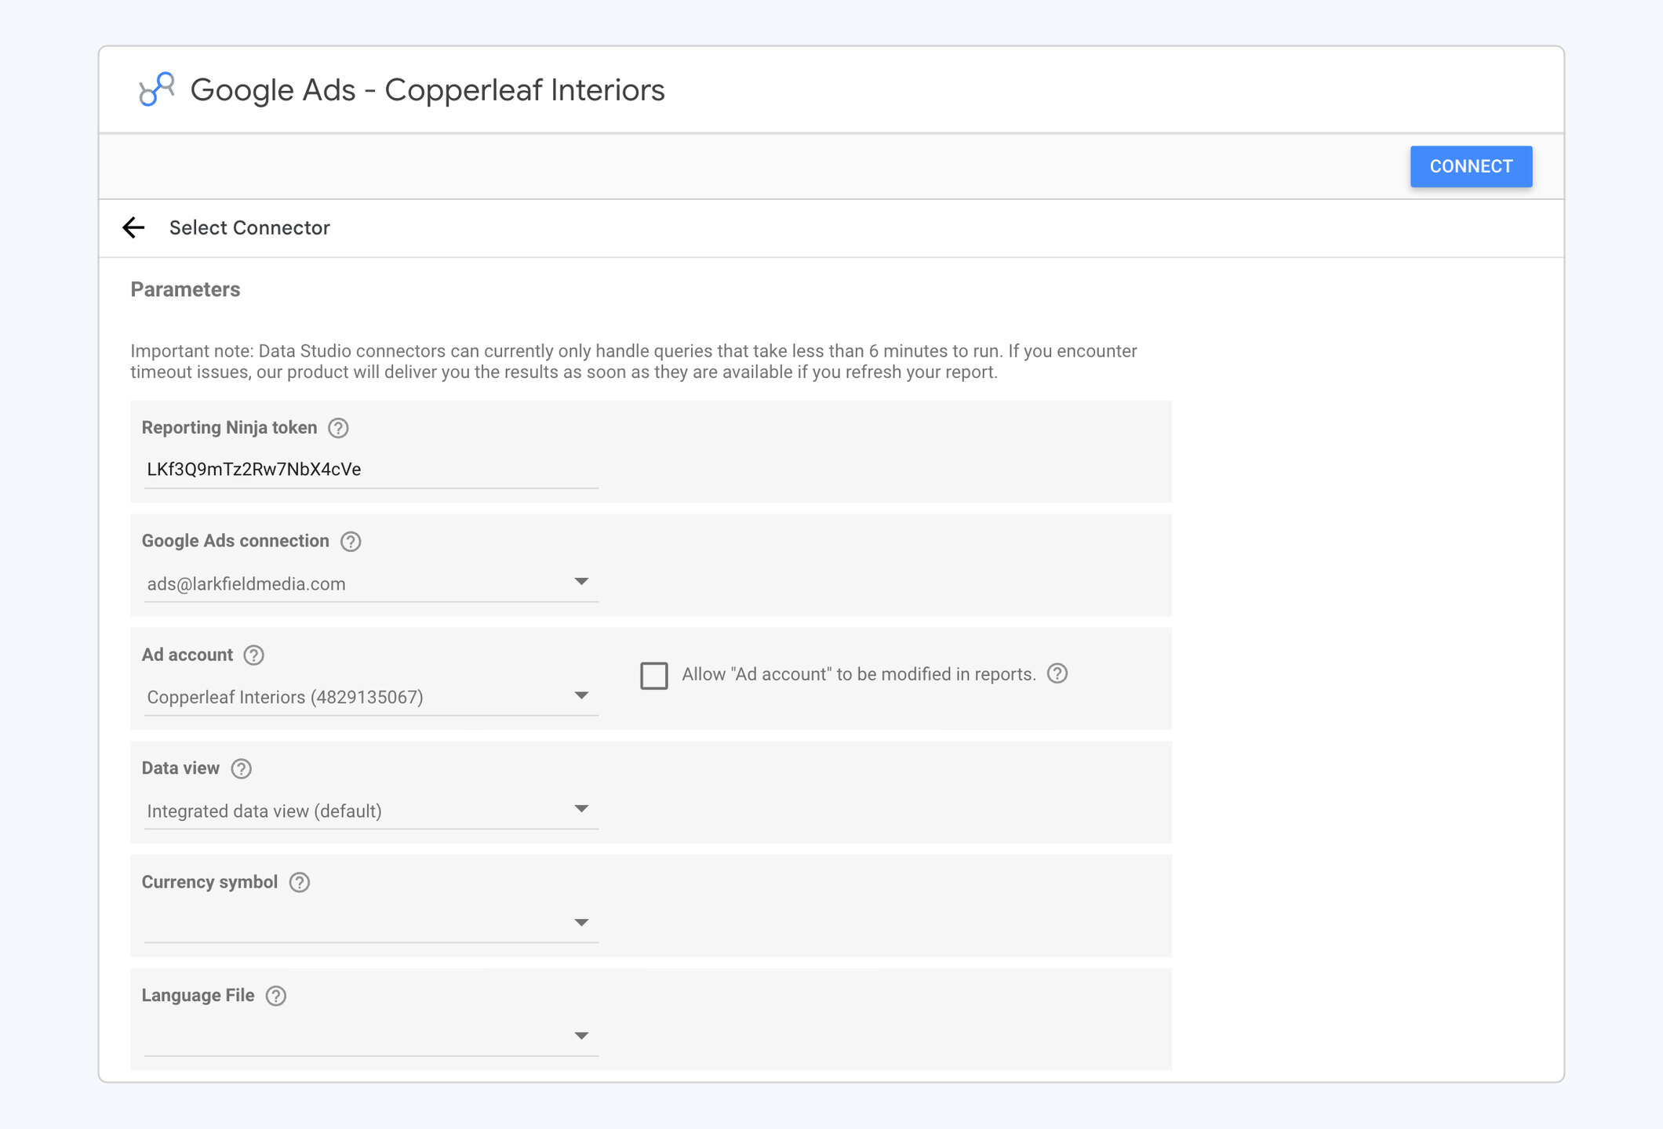Click the Reporting Ninja token label

click(x=229, y=428)
